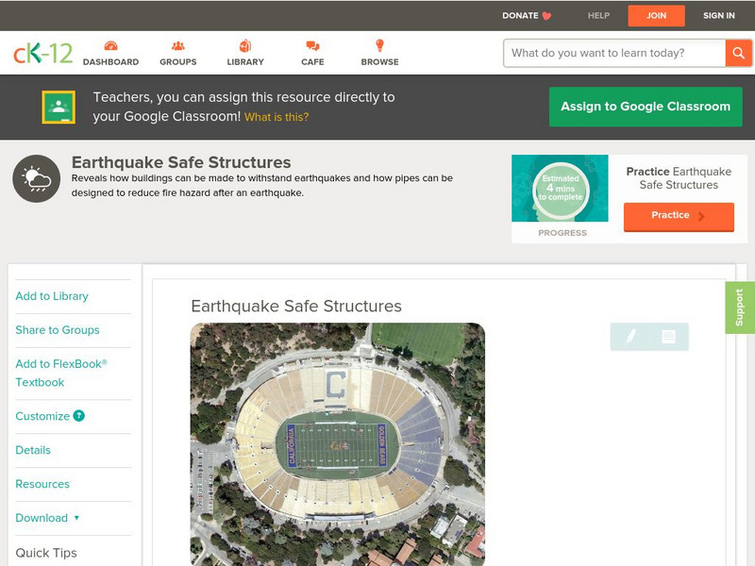Open the Cafe chat icon
This screenshot has width=755, height=566.
pyautogui.click(x=312, y=46)
